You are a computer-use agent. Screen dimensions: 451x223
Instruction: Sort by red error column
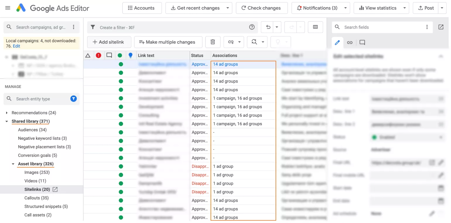[98, 55]
